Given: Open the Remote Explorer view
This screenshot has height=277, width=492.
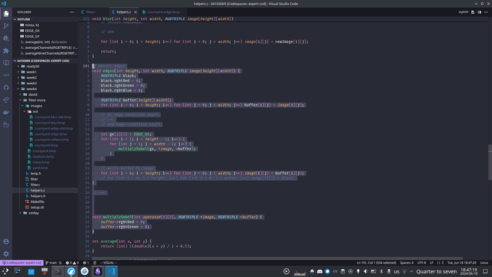Looking at the screenshot, I should 6,63.
